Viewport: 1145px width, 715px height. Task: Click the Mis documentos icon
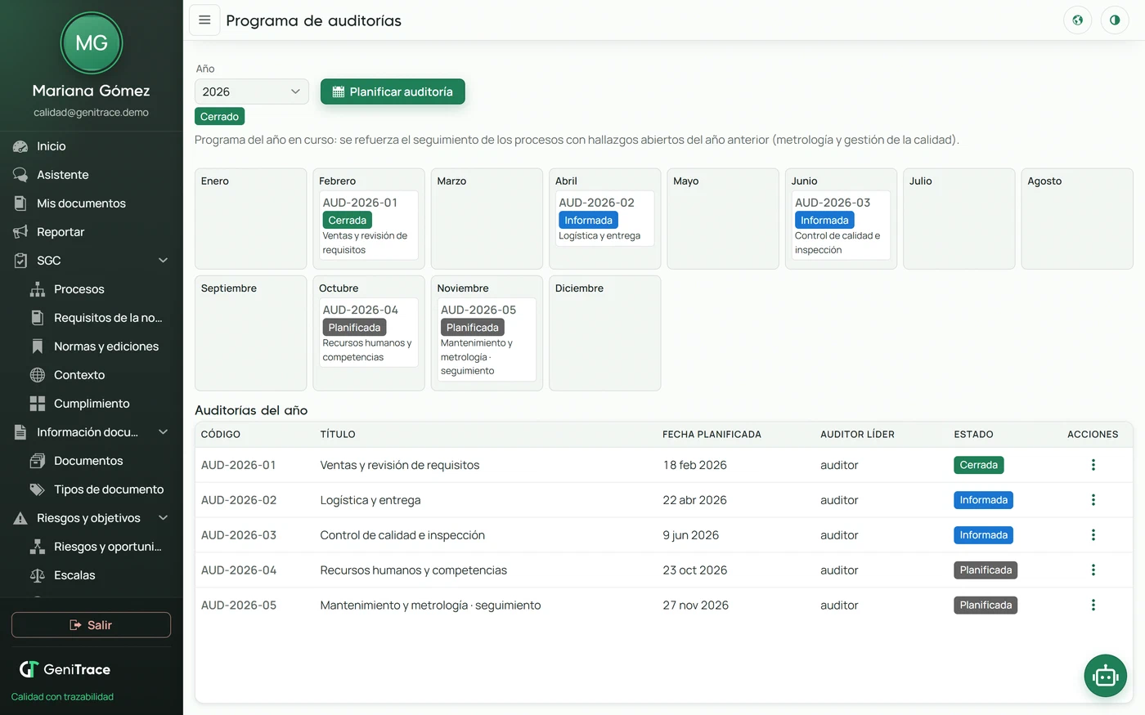tap(20, 203)
